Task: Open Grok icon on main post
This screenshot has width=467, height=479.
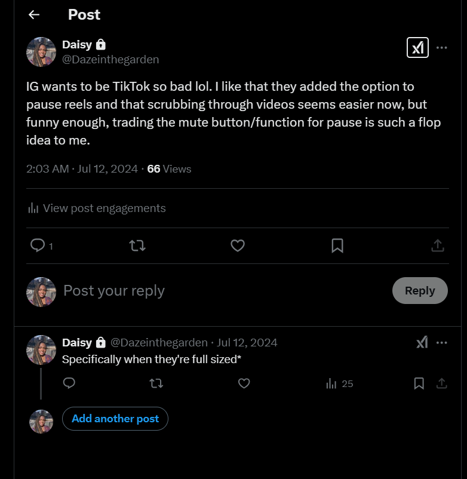Action: point(417,47)
